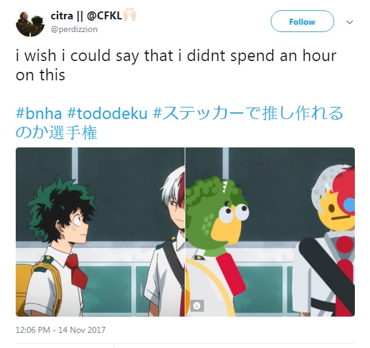Click the raised hands emoji beside the name
Viewport: 370px width, 348px height.
[130, 15]
